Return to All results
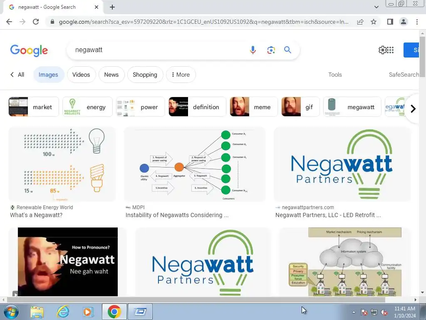Viewport: 426px width, 320px height. 17,75
